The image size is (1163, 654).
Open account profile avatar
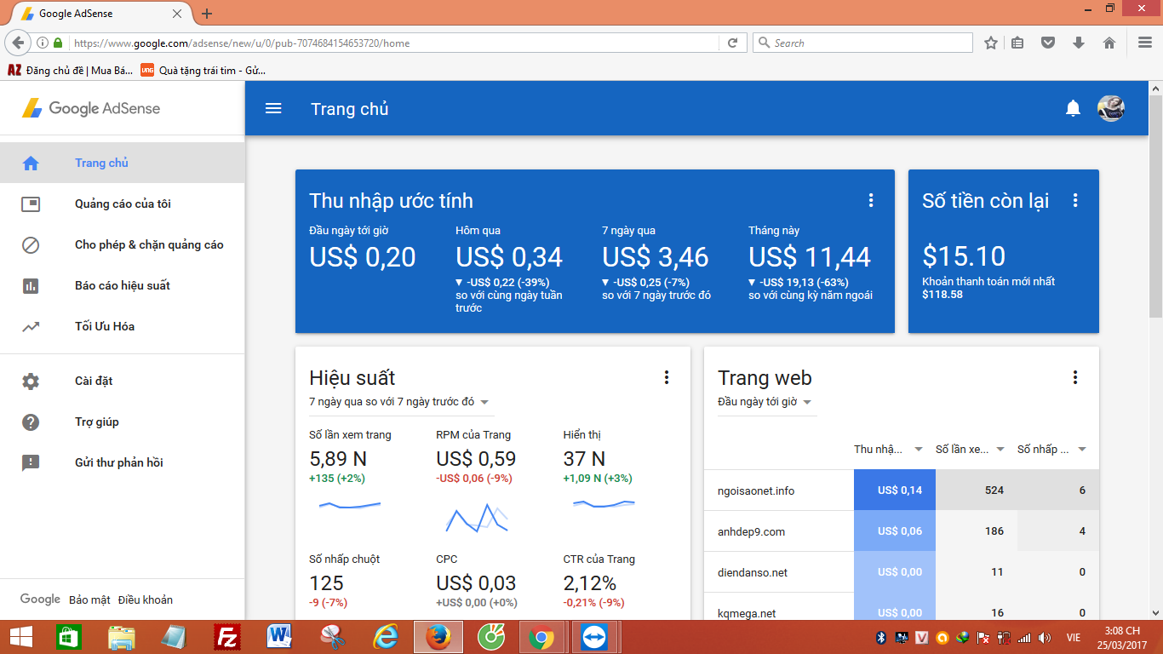click(1111, 108)
